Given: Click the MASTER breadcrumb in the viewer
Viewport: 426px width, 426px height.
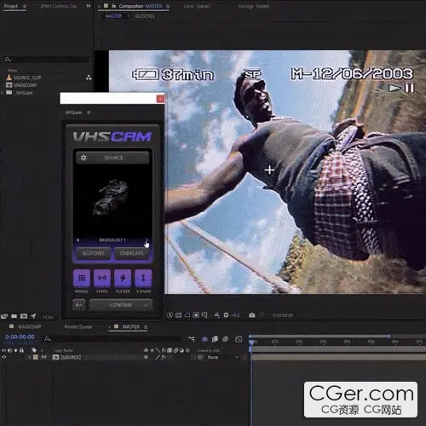Looking at the screenshot, I should (113, 16).
